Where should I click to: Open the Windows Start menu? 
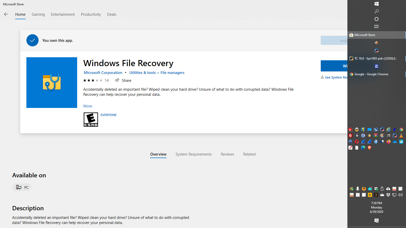click(x=377, y=4)
